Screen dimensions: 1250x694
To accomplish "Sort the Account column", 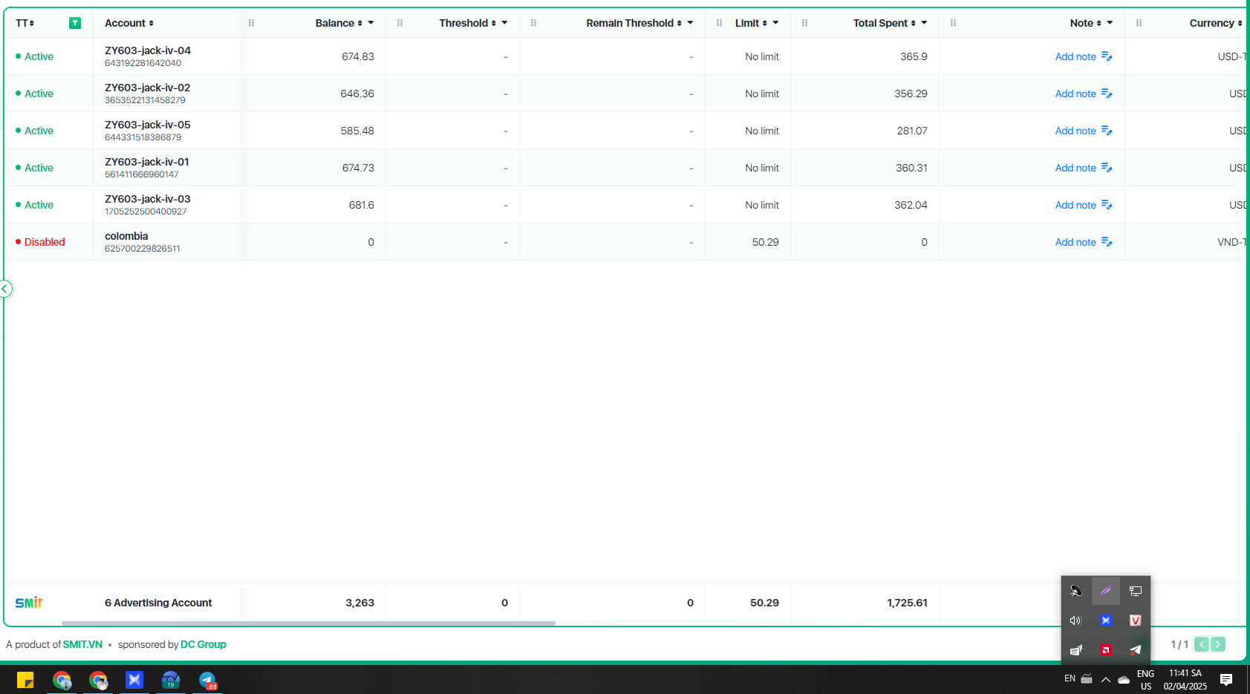I will (x=152, y=23).
